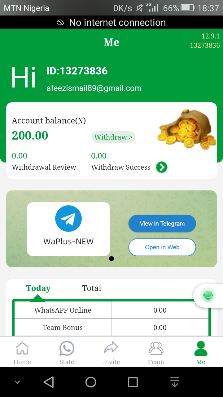Screen dimensions: 223x397
Task: Open the Team tab icon
Action: click(x=156, y=348)
